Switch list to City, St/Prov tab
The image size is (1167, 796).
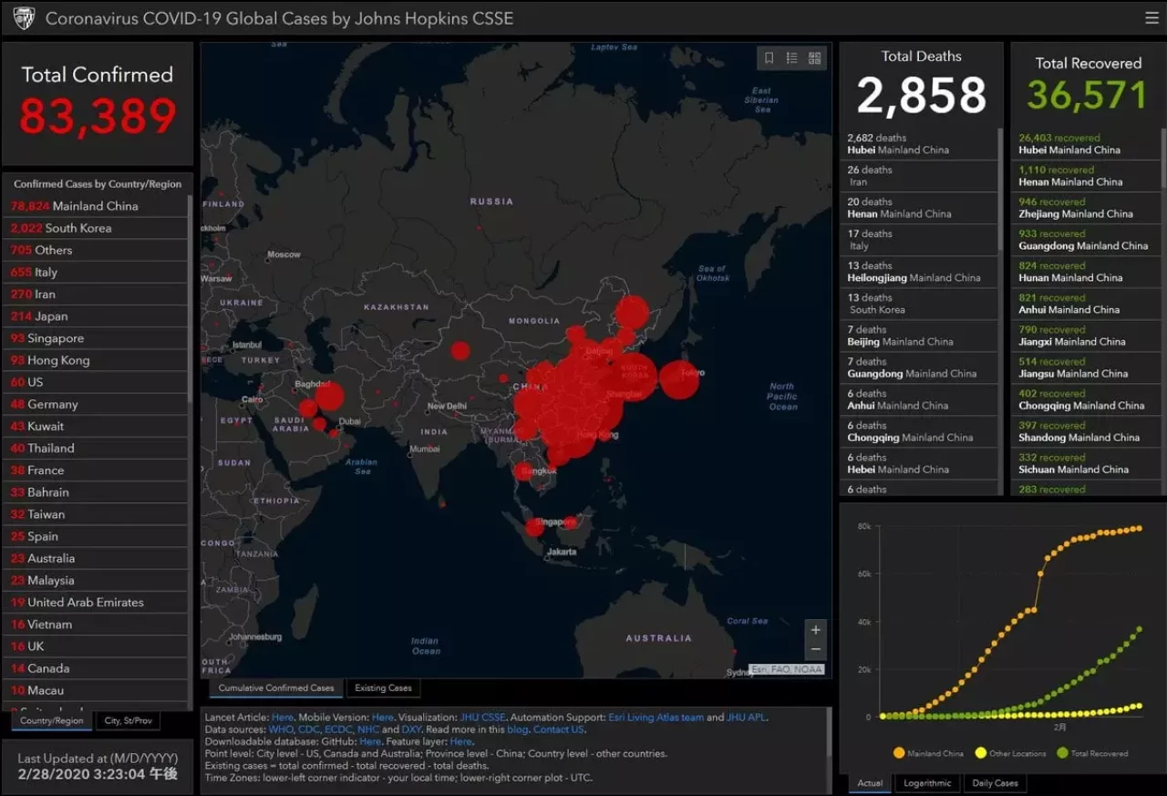tap(128, 720)
